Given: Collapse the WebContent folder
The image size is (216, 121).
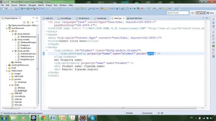Looking at the screenshot, I should click(7, 71).
